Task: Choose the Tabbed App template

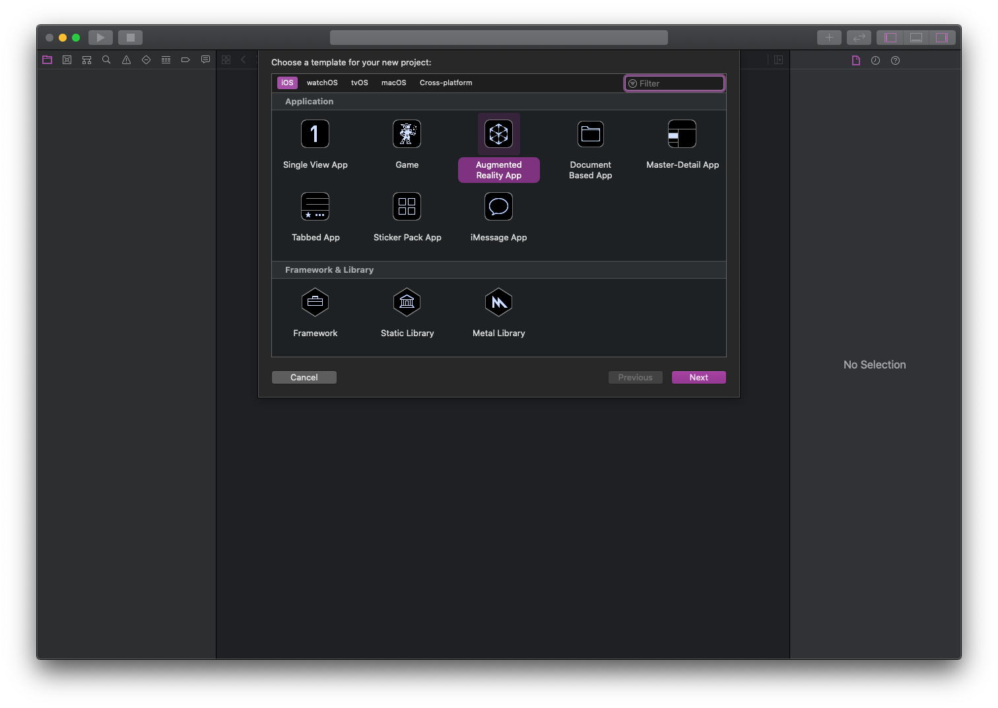Action: click(x=315, y=218)
